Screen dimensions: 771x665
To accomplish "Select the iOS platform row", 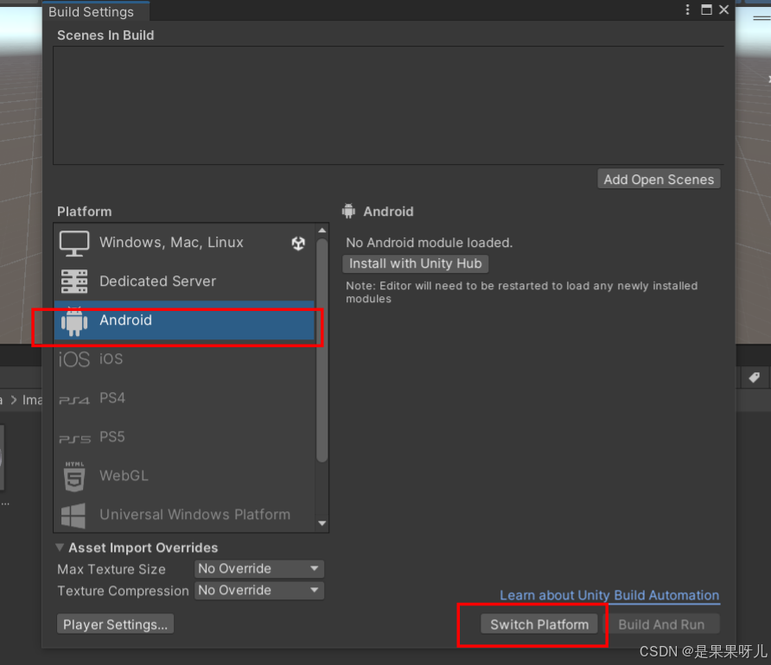I will pos(184,359).
